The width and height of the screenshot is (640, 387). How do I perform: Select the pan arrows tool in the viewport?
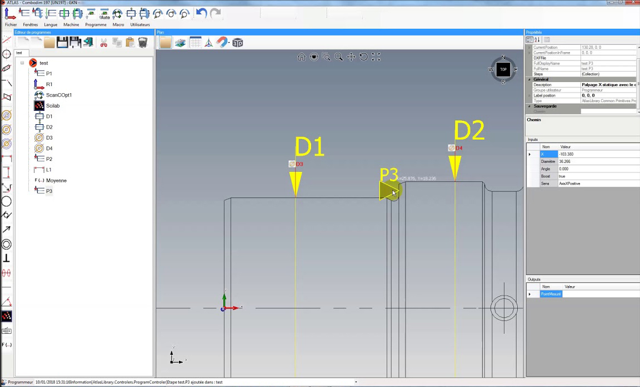(x=351, y=57)
